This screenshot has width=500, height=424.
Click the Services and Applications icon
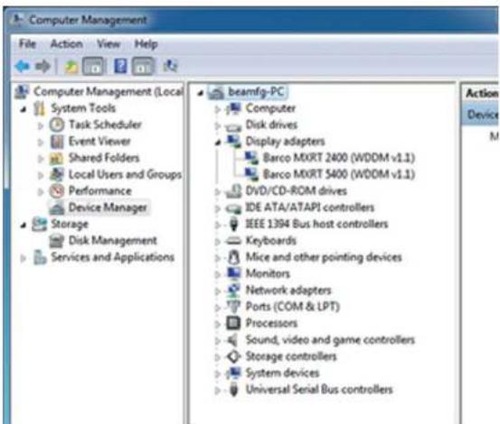(x=40, y=257)
